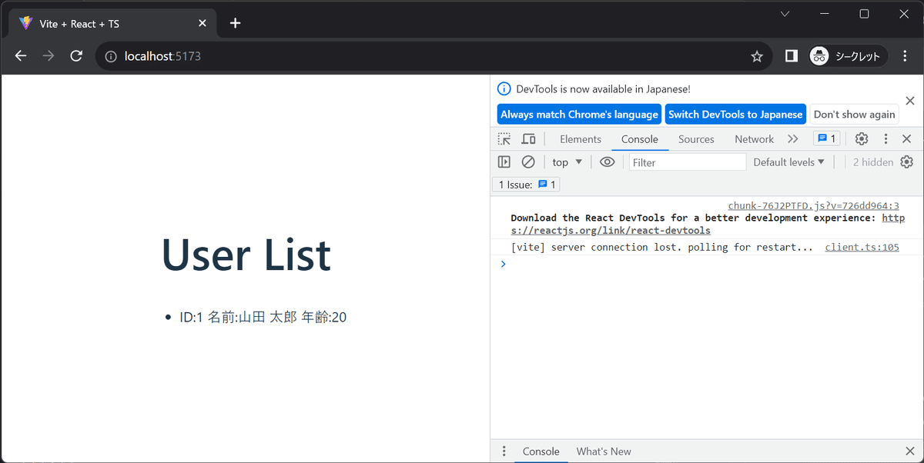This screenshot has width=924, height=463.
Task: Clear the console with the clear icon
Action: (x=528, y=162)
